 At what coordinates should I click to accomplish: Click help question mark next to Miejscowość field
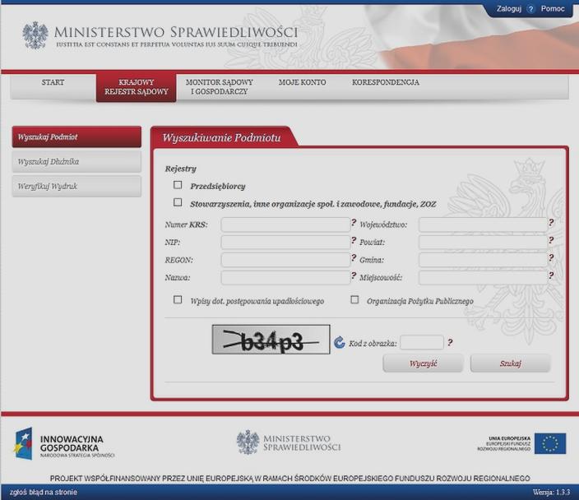point(551,275)
